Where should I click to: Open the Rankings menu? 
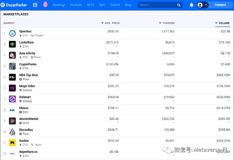[x=59, y=5]
